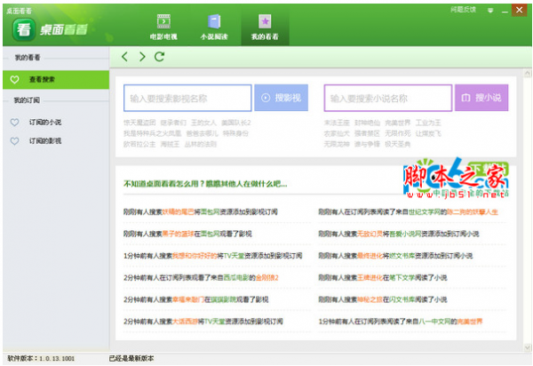Open 订阅的小说 subscribed novels
This screenshot has height=366, width=533.
click(45, 122)
